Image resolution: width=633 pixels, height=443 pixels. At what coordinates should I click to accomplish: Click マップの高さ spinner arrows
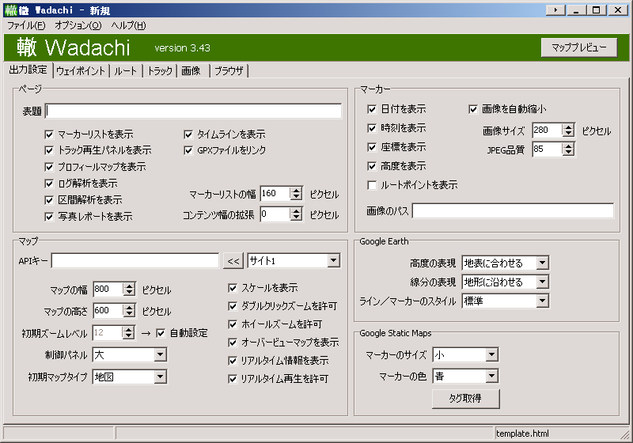129,311
